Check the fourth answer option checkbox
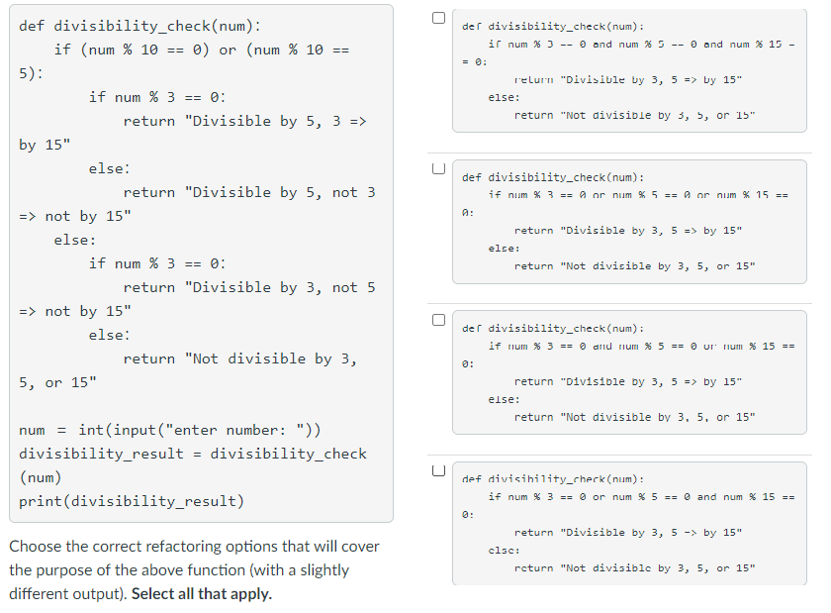The image size is (831, 613). (436, 468)
